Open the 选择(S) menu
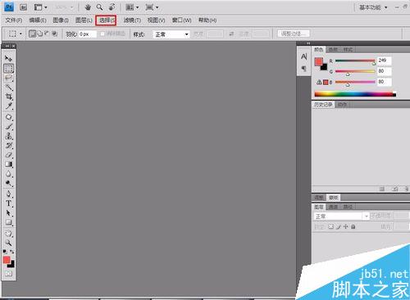Image resolution: width=410 pixels, height=300 pixels. (106, 20)
